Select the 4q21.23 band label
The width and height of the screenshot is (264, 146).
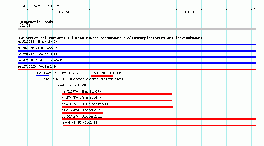click(24, 26)
